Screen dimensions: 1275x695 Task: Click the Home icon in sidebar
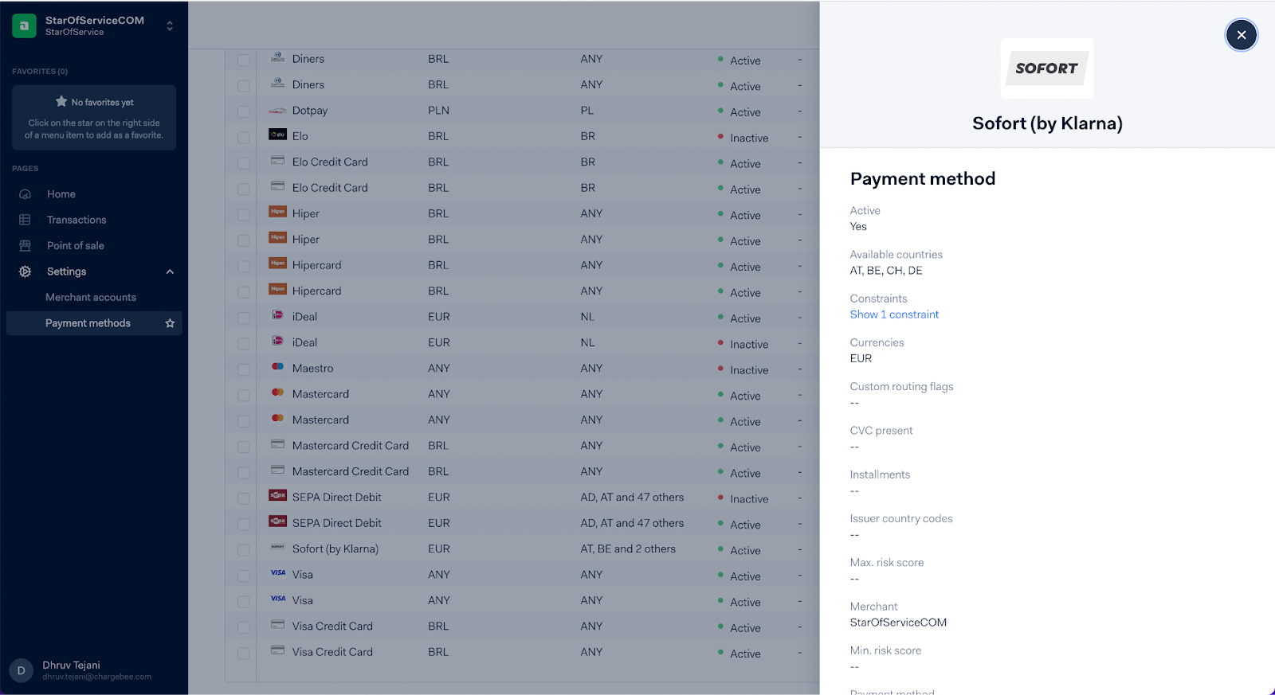25,194
